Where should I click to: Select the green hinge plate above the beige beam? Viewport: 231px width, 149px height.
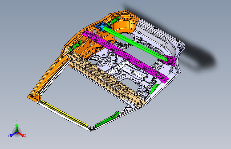pos(75,46)
